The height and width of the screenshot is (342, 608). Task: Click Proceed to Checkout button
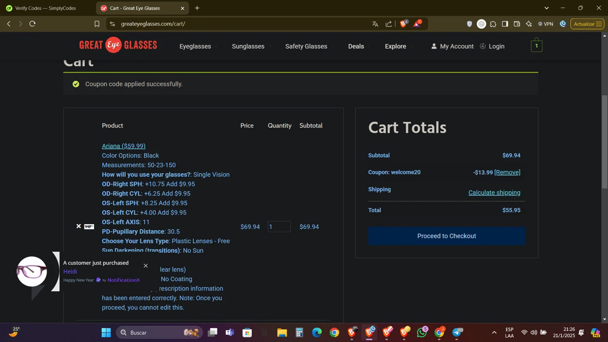447,236
